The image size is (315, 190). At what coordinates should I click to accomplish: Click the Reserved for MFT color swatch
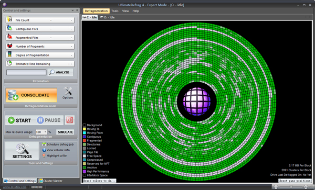85,164
